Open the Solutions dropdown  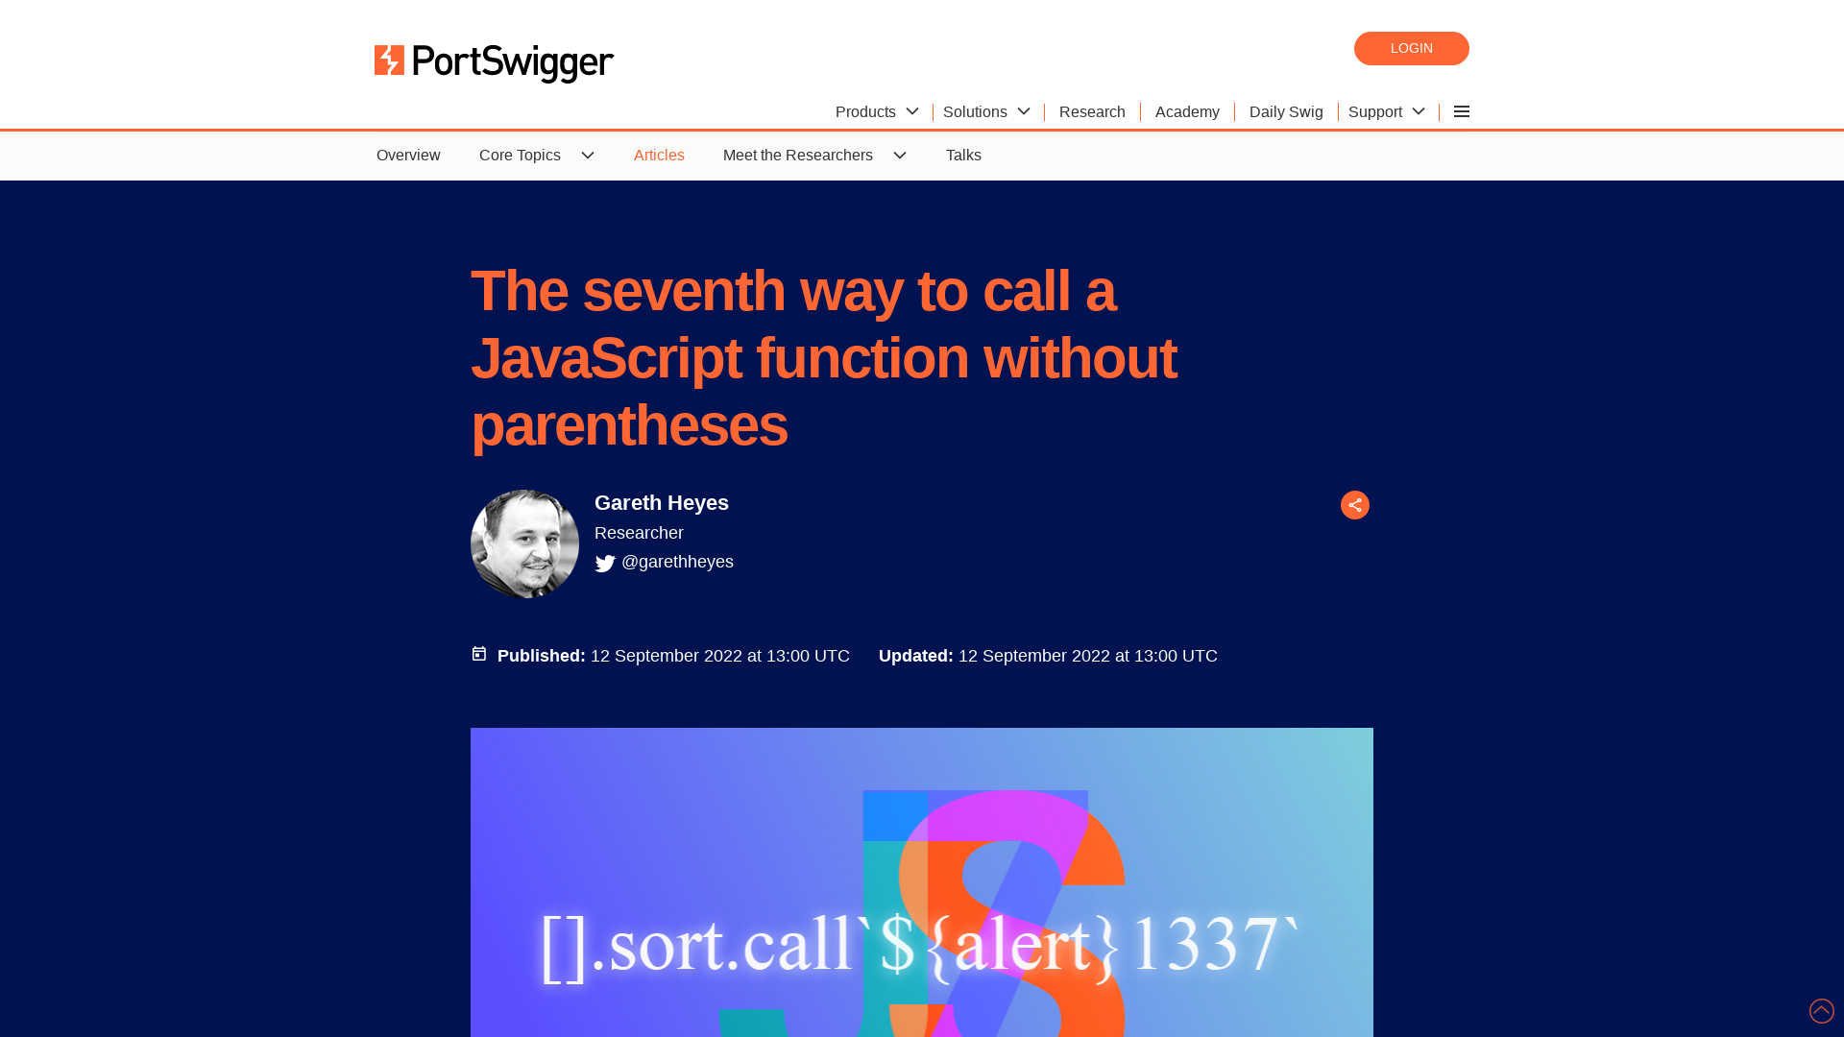coord(985,111)
